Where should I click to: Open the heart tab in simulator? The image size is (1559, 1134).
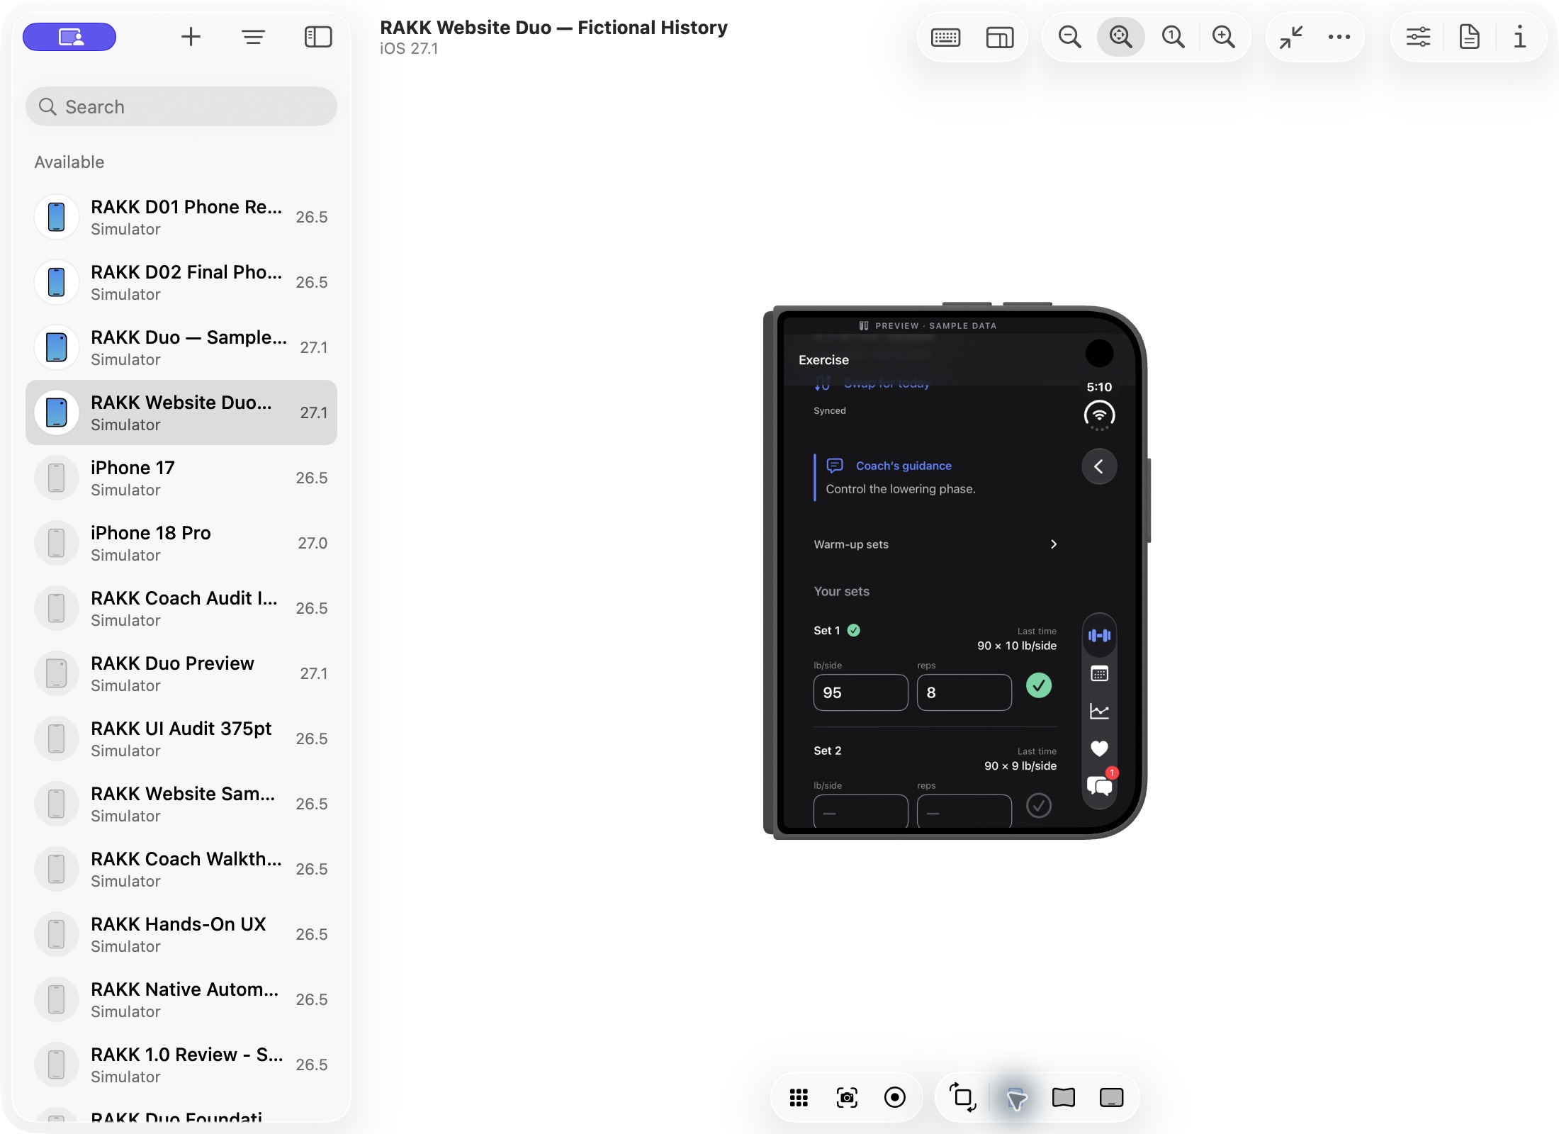coord(1099,748)
